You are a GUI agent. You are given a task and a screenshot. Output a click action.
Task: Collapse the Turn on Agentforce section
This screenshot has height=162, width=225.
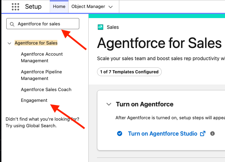[x=109, y=104]
